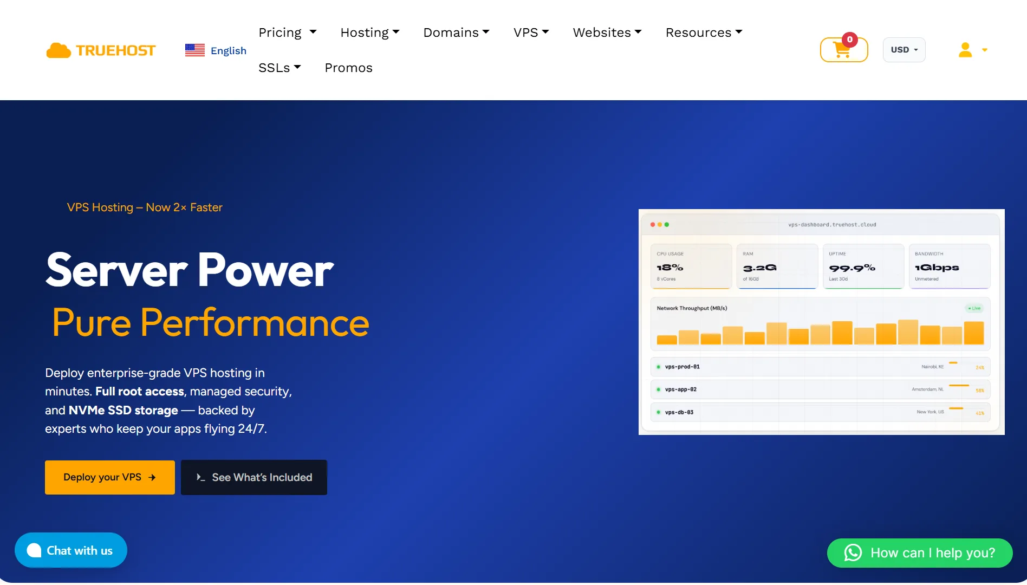Click the WhatsApp icon in the help button

click(853, 552)
